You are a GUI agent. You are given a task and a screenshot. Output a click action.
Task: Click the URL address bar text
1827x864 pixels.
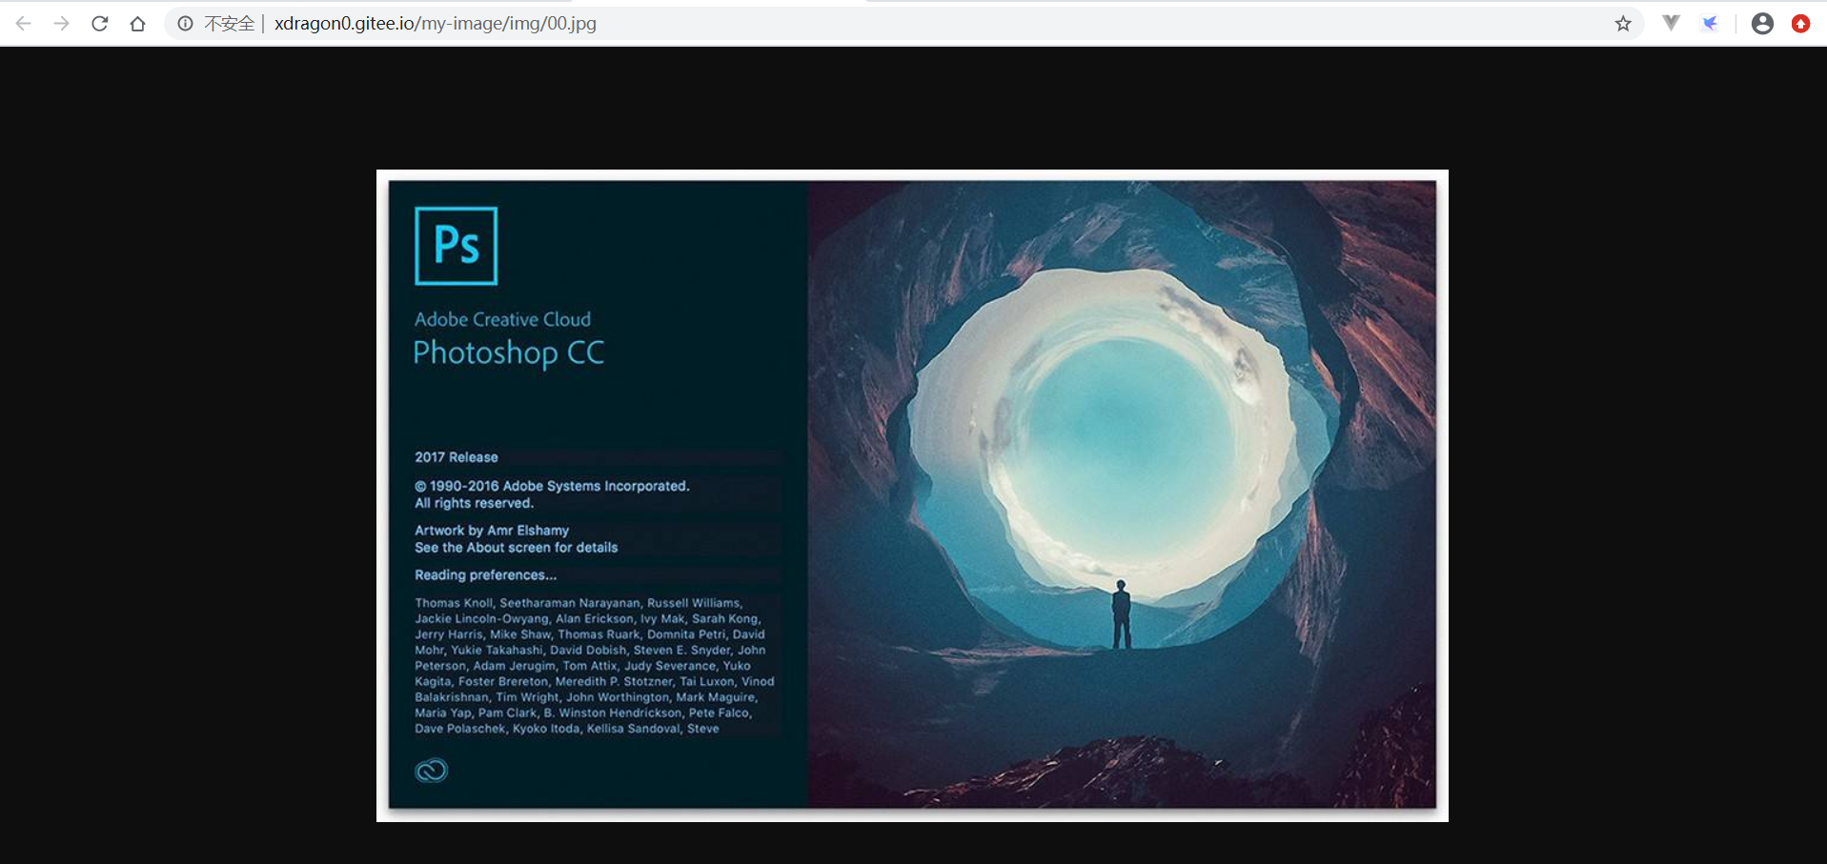pos(436,24)
